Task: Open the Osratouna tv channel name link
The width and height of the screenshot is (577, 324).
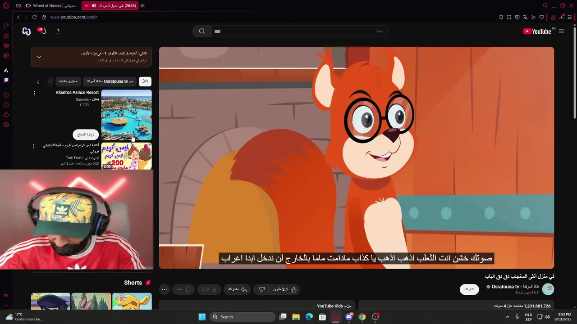Action: click(x=515, y=287)
